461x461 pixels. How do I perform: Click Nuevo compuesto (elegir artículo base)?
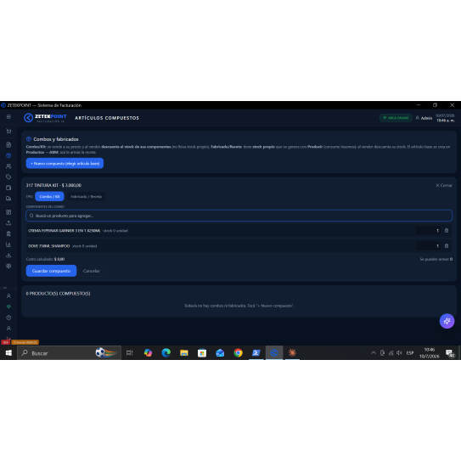tap(65, 164)
